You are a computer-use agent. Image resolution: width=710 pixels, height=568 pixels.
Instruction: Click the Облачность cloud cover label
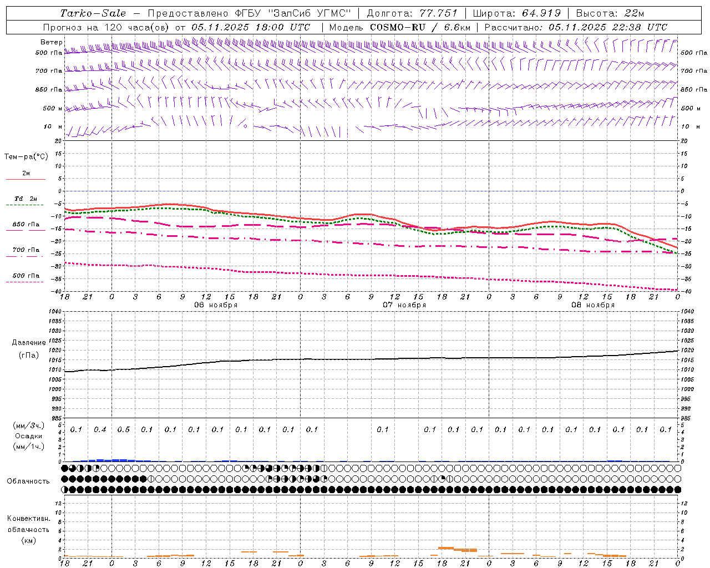point(28,481)
